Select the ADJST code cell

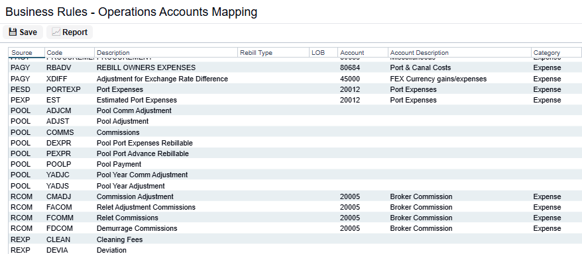pyautogui.click(x=58, y=121)
